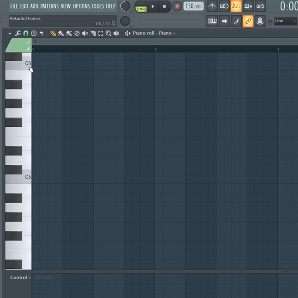Click the curved back arrow icon in piano roll toolbar
Screen dimensions: 298x298
(42, 33)
